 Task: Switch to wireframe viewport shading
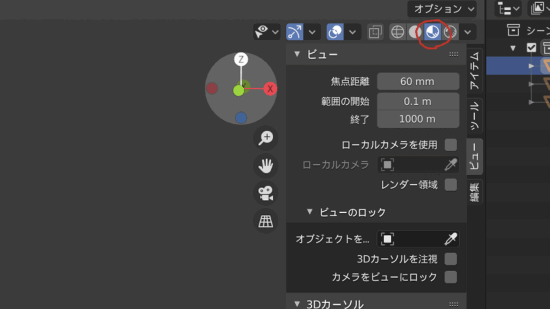[x=397, y=32]
